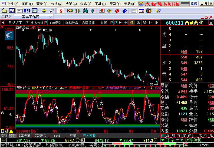Click the left arrow in chart toolbar

[x=3, y=22]
